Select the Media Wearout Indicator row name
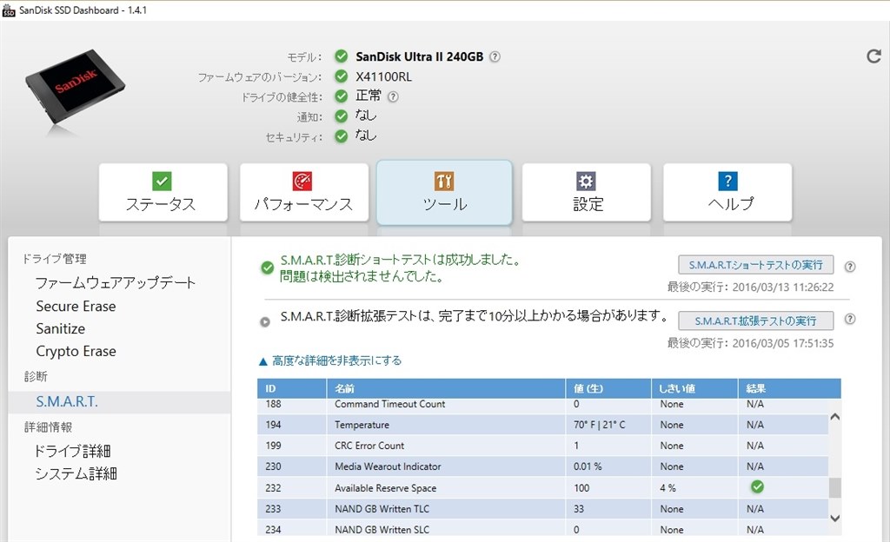This screenshot has width=890, height=542. pos(388,466)
